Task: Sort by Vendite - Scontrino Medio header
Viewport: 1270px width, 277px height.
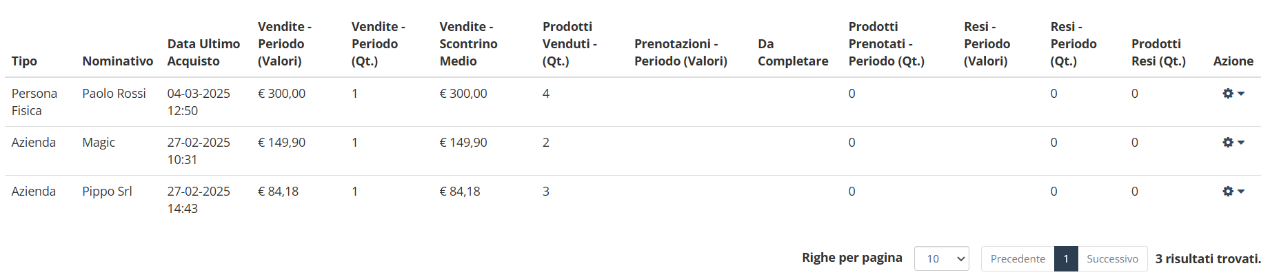Action: pyautogui.click(x=468, y=44)
